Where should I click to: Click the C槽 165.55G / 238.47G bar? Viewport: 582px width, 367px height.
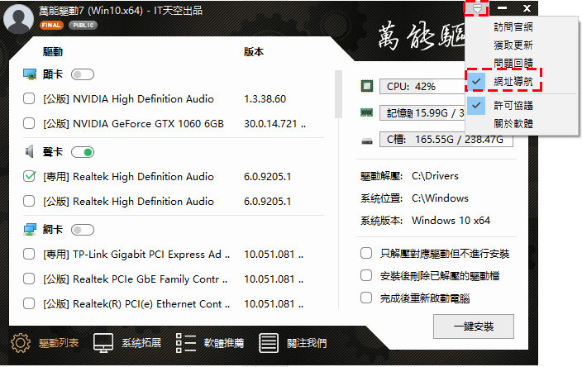pyautogui.click(x=446, y=140)
